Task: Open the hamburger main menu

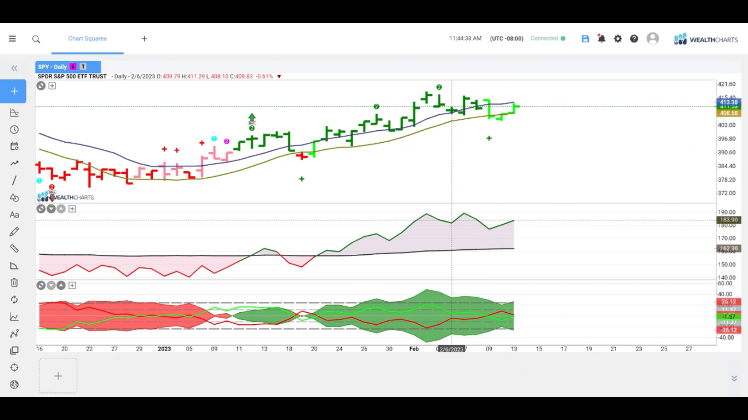Action: 12,38
